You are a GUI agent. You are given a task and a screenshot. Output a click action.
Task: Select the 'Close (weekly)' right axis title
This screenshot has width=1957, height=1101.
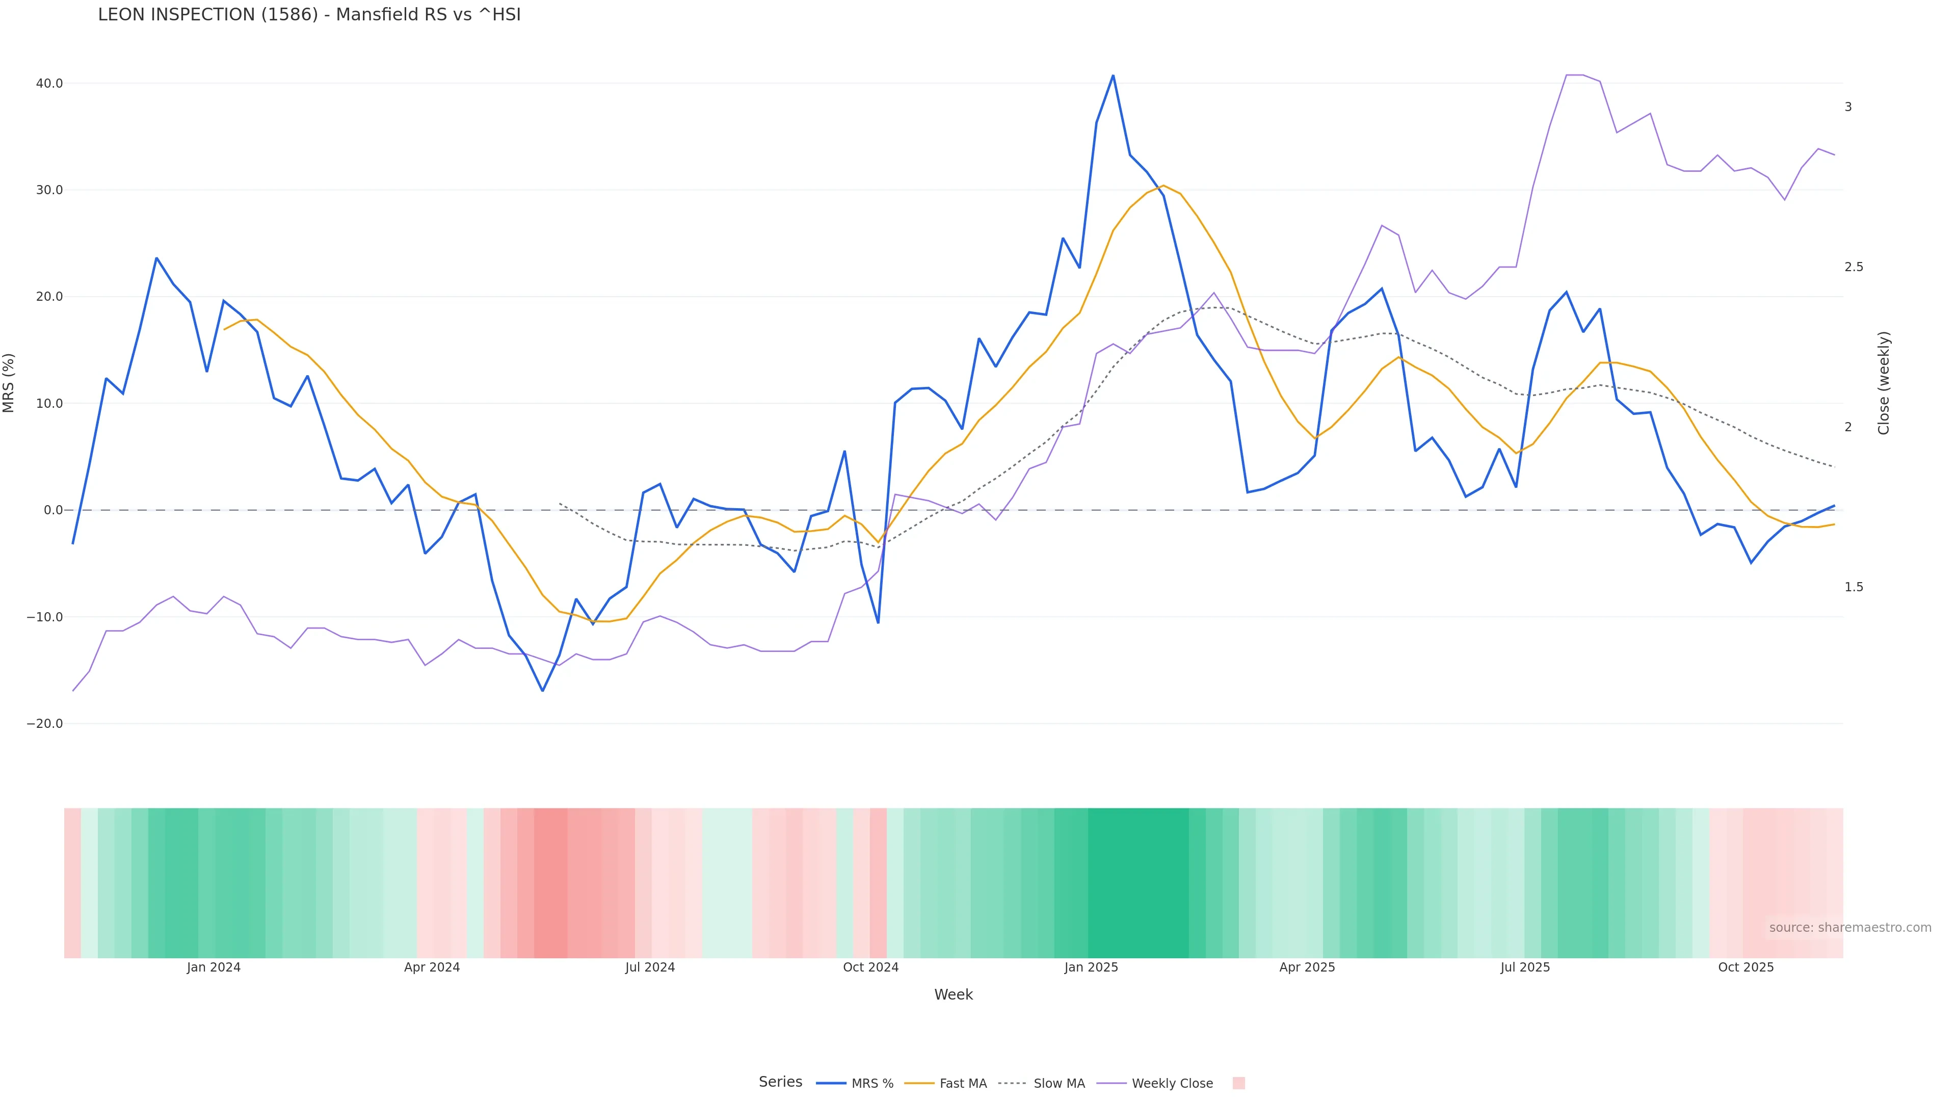(1883, 383)
